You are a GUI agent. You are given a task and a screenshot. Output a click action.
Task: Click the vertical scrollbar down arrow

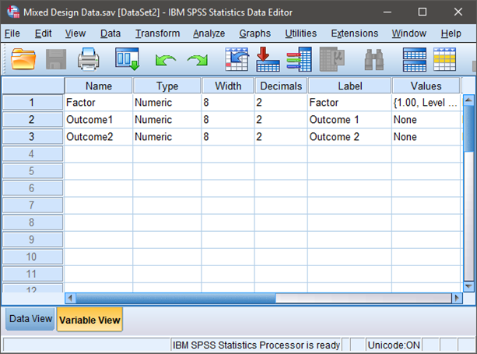pos(468,286)
